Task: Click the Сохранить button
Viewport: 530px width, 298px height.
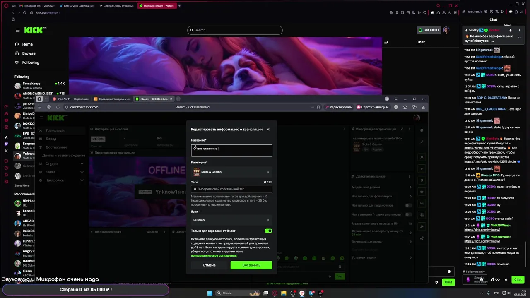Action: point(251,265)
